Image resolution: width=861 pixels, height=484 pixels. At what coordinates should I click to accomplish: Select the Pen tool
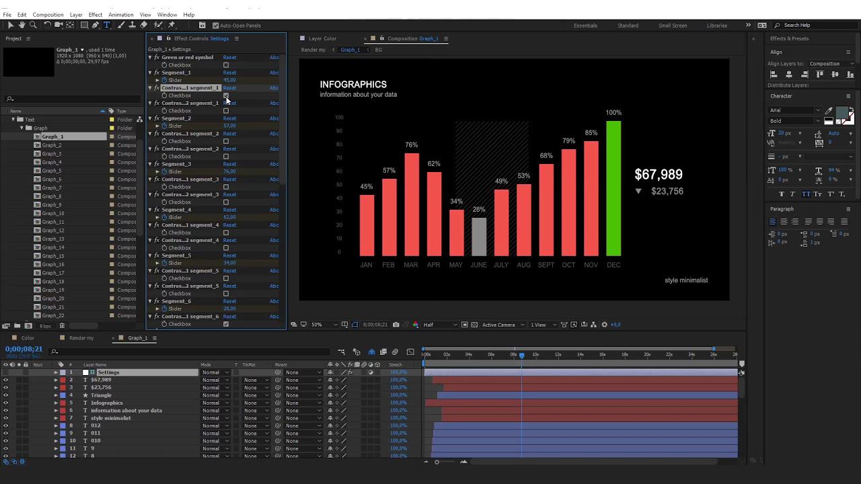(96, 25)
